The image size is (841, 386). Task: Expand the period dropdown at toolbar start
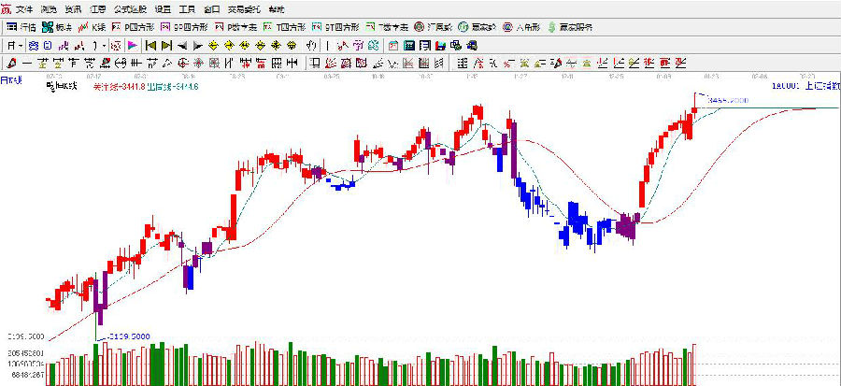15,44
